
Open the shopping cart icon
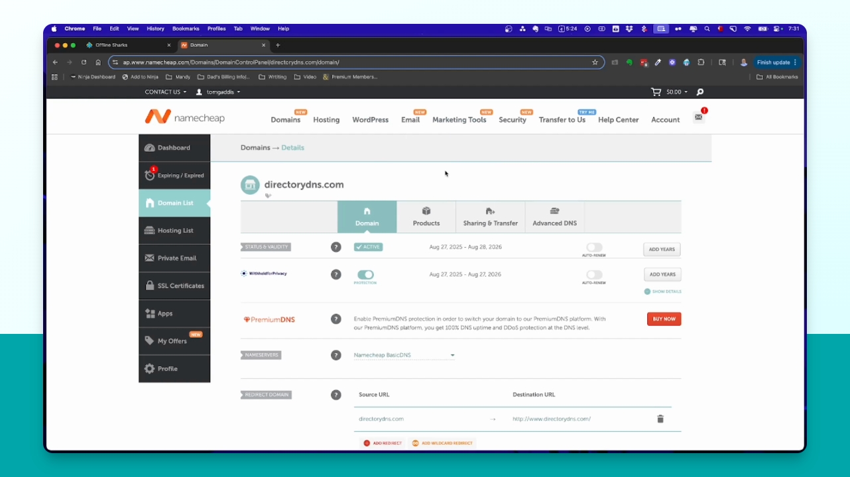coord(656,92)
